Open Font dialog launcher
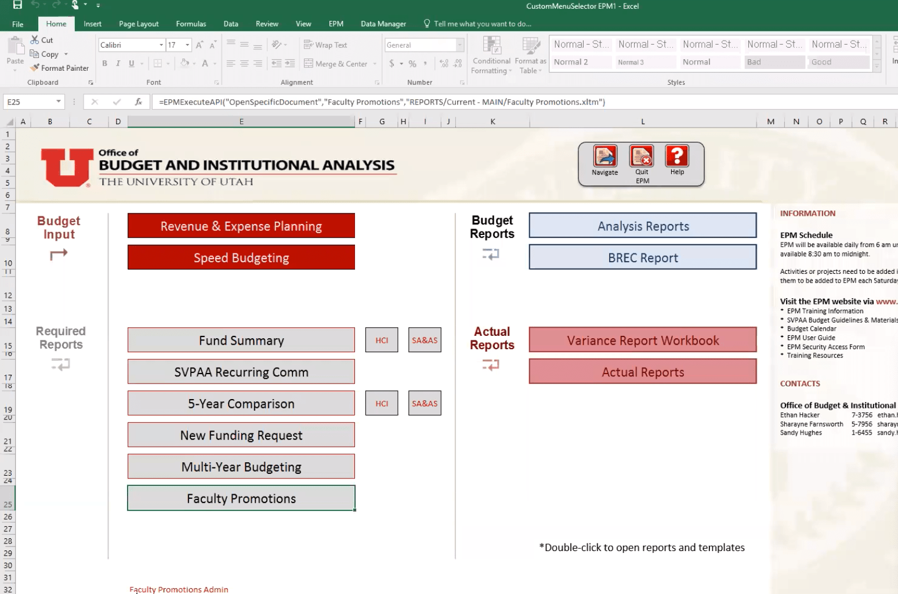Viewport: 898px width, 594px height. [216, 82]
